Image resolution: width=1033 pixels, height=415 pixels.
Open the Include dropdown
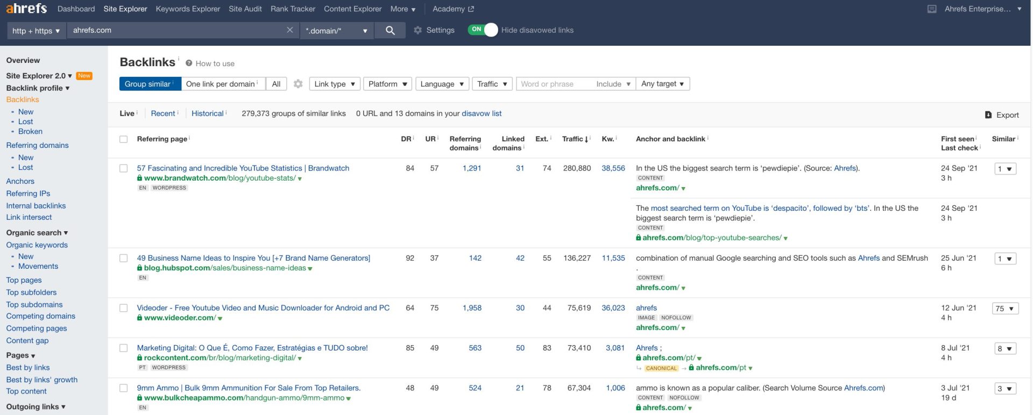[x=613, y=84]
